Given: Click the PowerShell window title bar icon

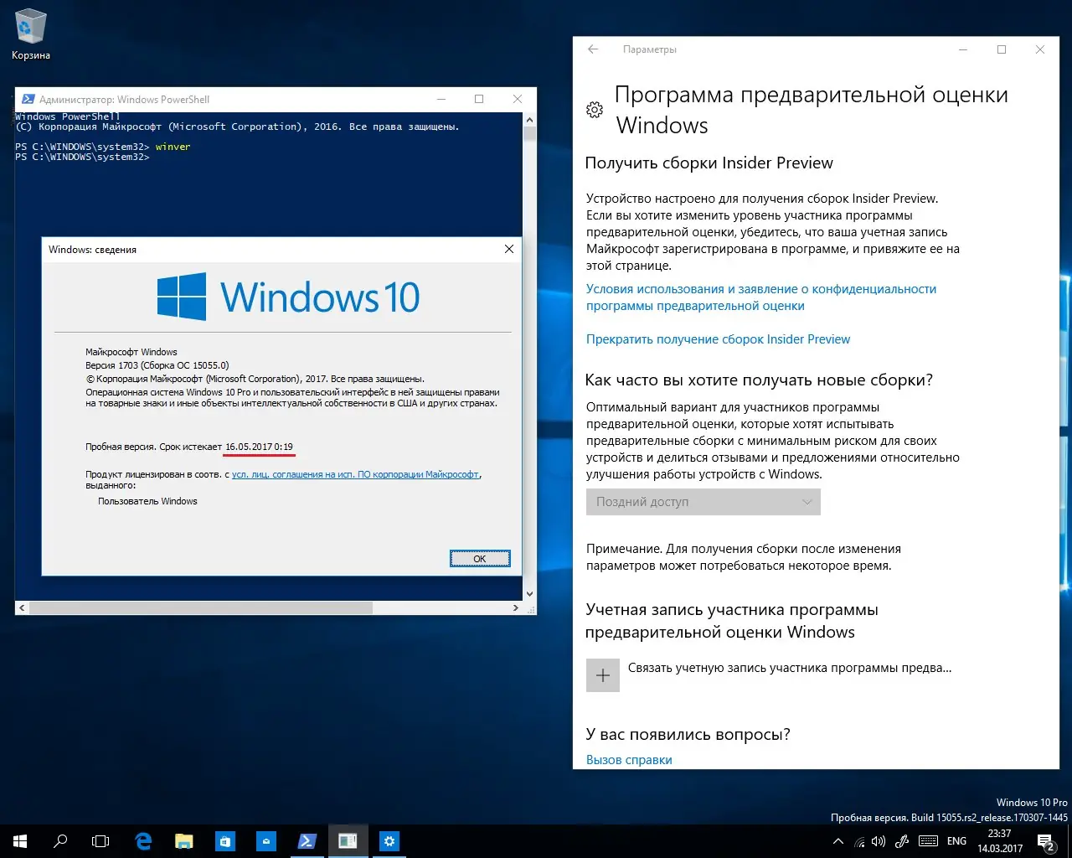Looking at the screenshot, I should [x=28, y=99].
